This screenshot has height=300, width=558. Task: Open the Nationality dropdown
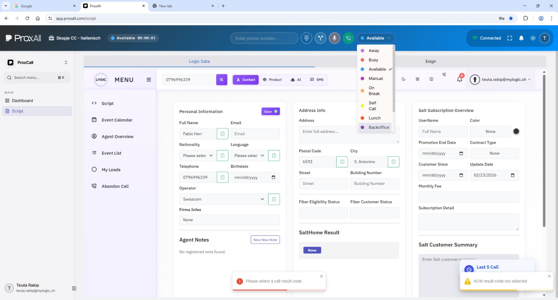[x=198, y=156]
